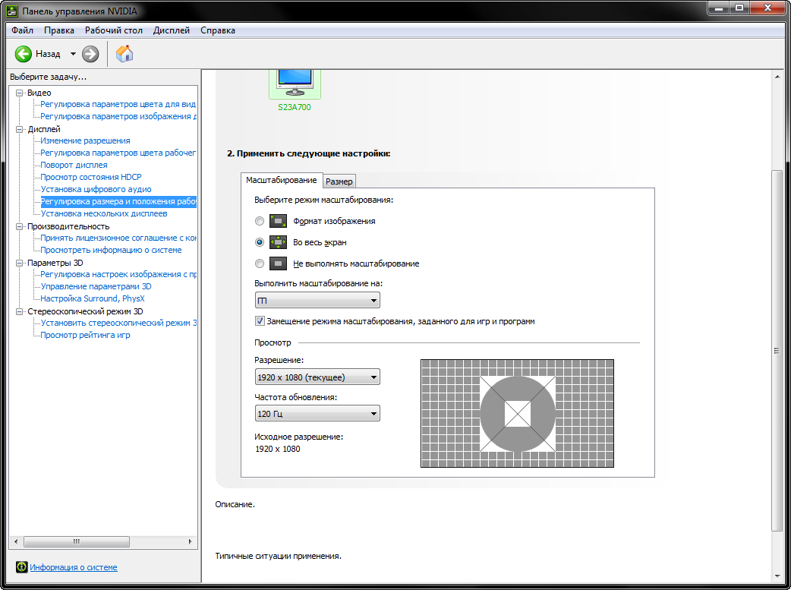
Task: Open the 'Частота обновления' 120 Гц dropdown
Action: tap(317, 414)
